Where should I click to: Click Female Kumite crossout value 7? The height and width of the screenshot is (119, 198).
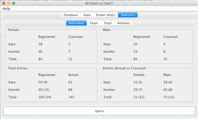(x=69, y=52)
